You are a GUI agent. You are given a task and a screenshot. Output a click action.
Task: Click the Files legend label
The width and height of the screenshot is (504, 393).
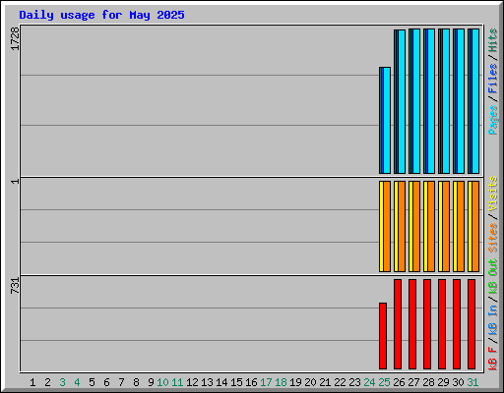[x=493, y=79]
